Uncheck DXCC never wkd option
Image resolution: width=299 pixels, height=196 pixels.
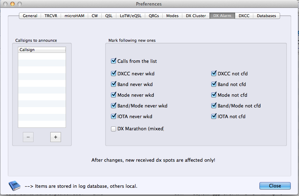tap(114, 74)
